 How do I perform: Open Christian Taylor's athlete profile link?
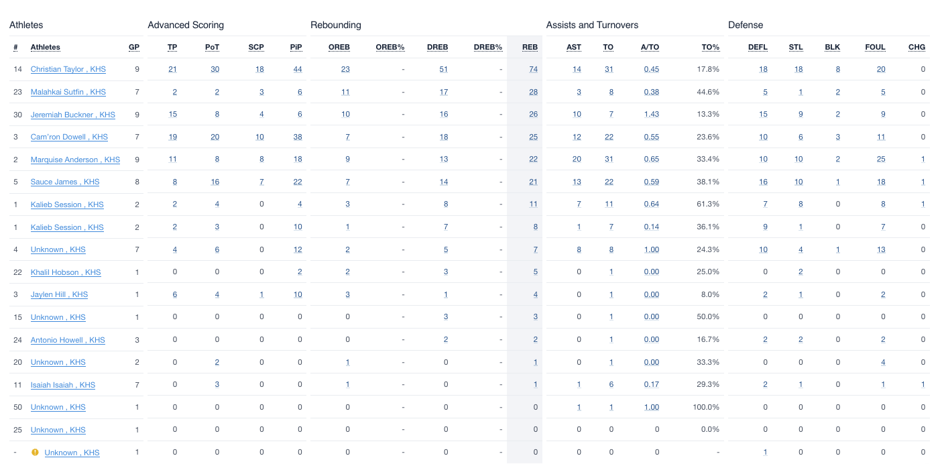(68, 70)
